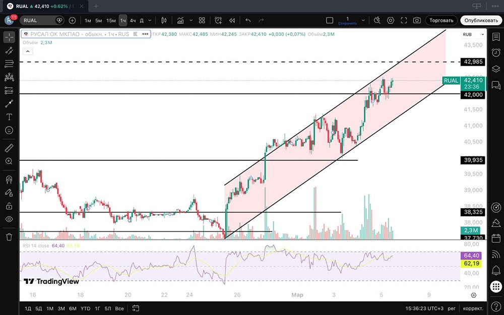Select the brush drawing tool
504x315 pixels.
point(9,103)
